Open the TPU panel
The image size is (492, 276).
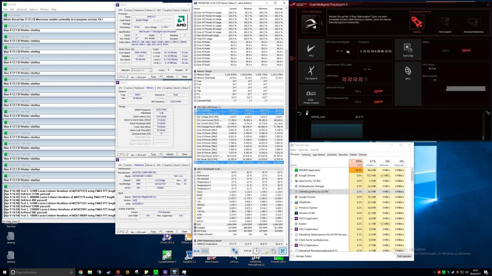(x=311, y=50)
